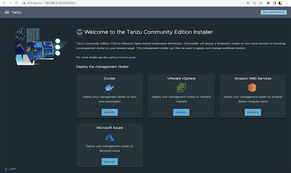291x173 pixels.
Task: Click the VMware vSphere green logo icon
Action: [x=181, y=87]
